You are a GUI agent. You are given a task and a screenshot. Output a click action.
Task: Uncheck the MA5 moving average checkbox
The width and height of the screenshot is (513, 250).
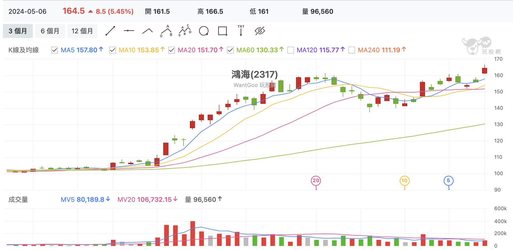pos(55,50)
